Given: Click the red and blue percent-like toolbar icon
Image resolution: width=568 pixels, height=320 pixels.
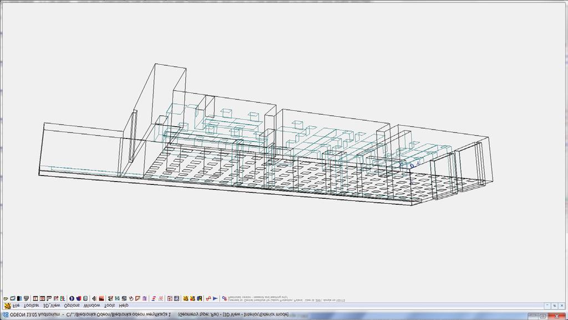Looking at the screenshot, I should (225, 298).
